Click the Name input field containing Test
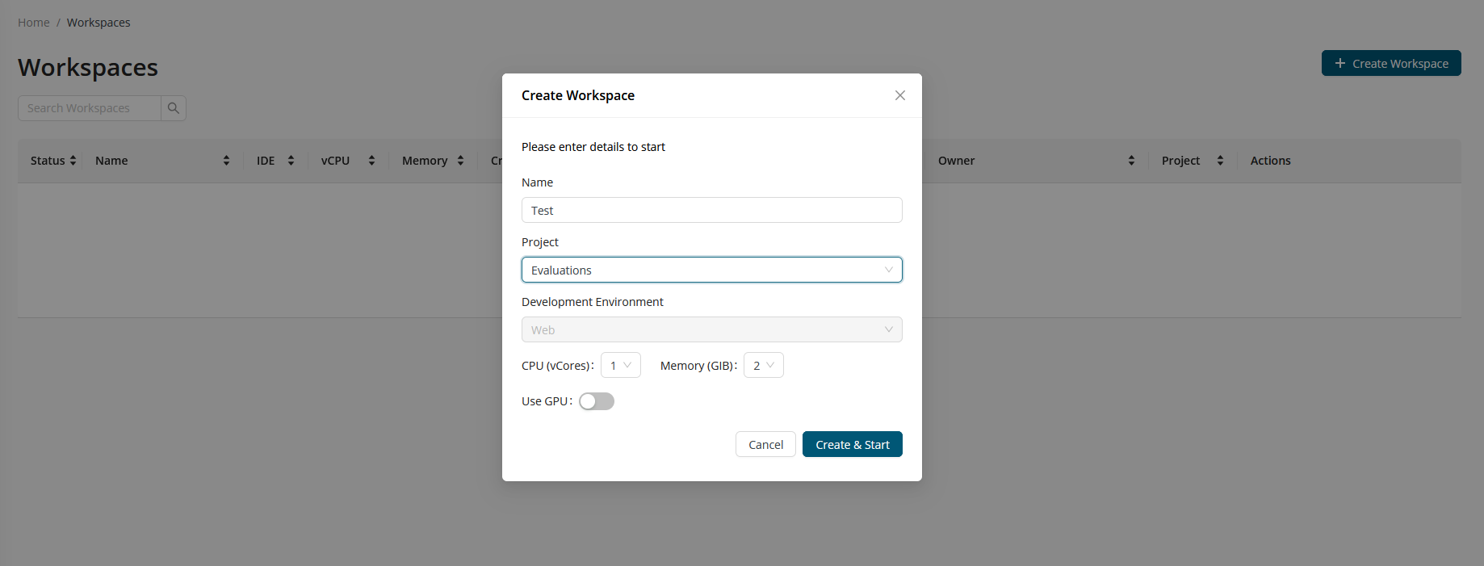Viewport: 1484px width, 566px height. point(712,210)
